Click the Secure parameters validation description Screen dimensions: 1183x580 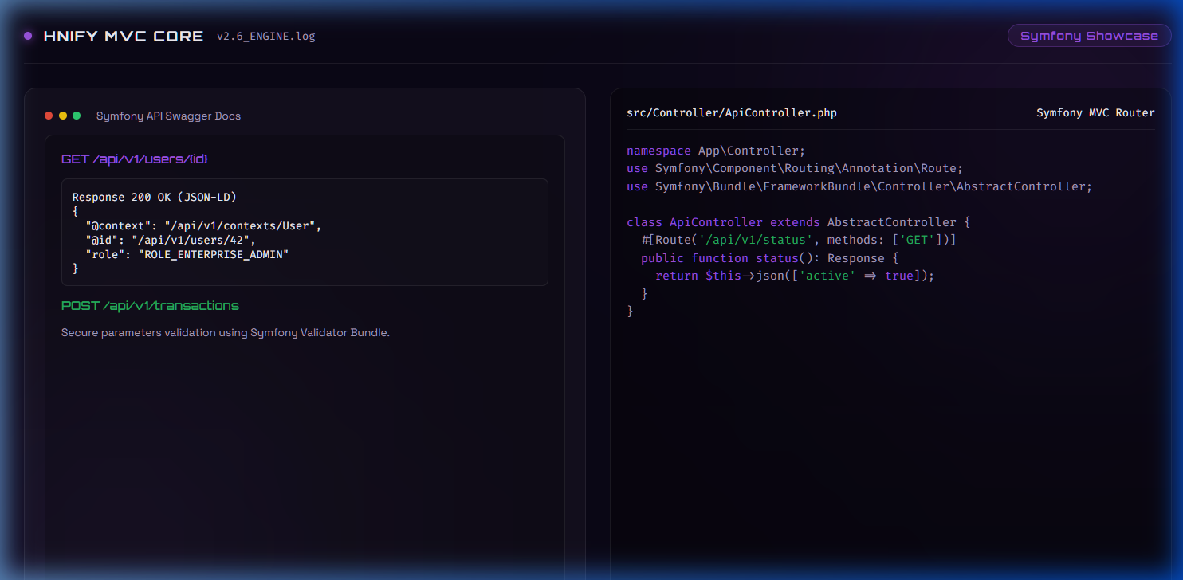coord(226,333)
